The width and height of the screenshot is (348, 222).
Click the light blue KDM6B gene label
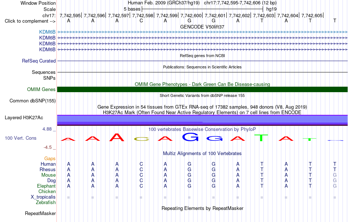coord(47,32)
